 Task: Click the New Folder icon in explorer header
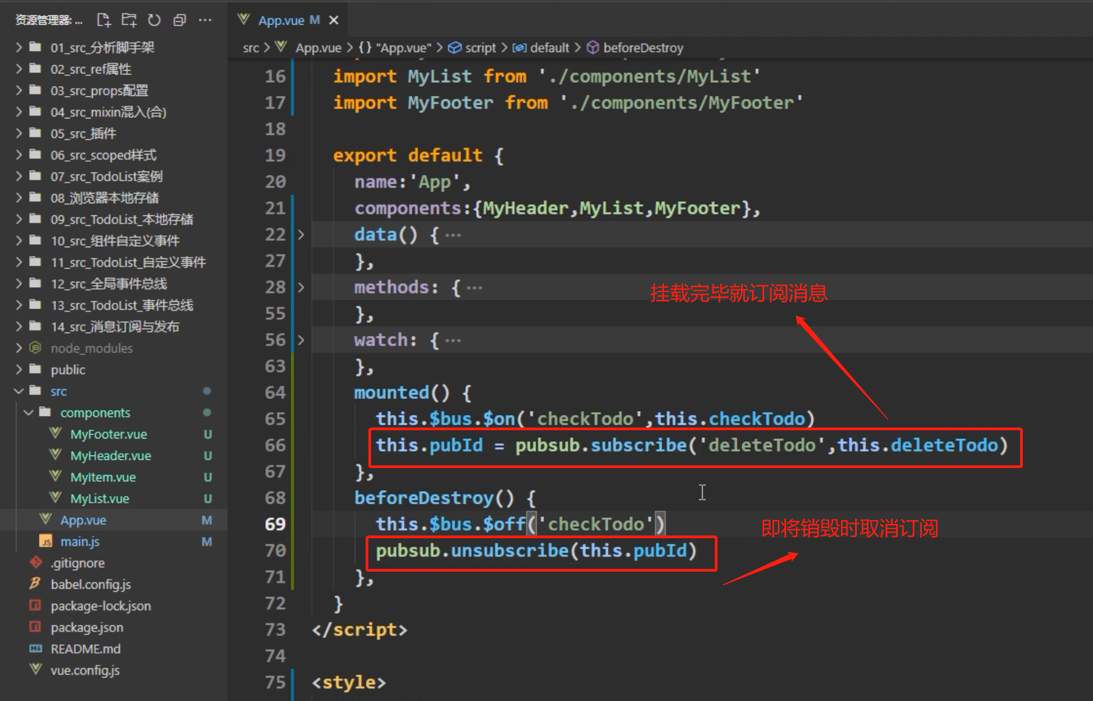[x=129, y=20]
